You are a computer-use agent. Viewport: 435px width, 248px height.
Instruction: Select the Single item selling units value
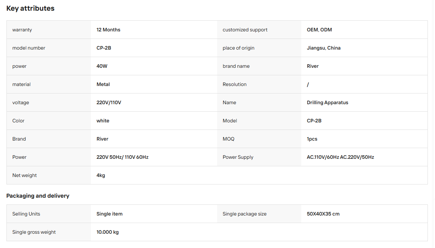point(109,214)
